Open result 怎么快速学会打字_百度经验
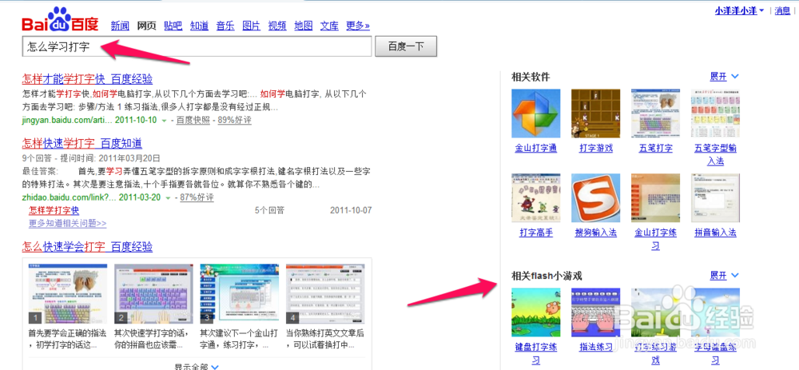Image resolution: width=799 pixels, height=370 pixels. 87,247
